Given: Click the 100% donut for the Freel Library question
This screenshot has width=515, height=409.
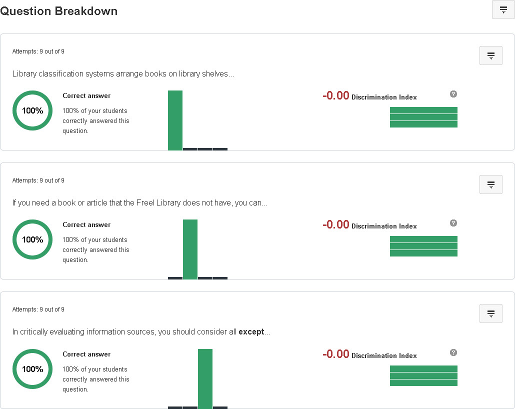Looking at the screenshot, I should [x=32, y=239].
